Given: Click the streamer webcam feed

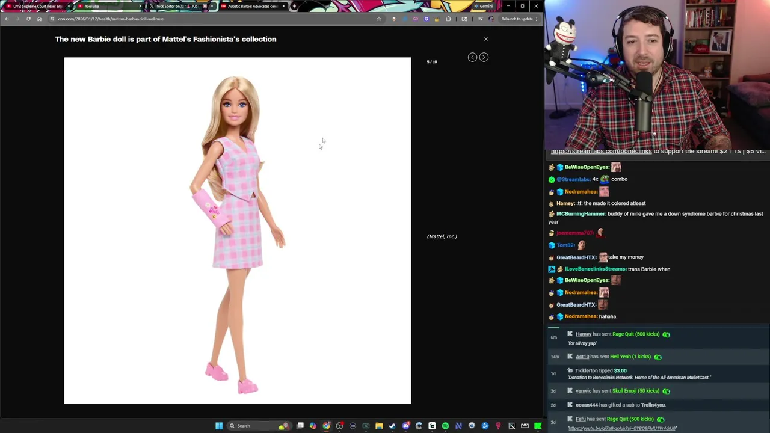Looking at the screenshot, I should click(x=657, y=74).
